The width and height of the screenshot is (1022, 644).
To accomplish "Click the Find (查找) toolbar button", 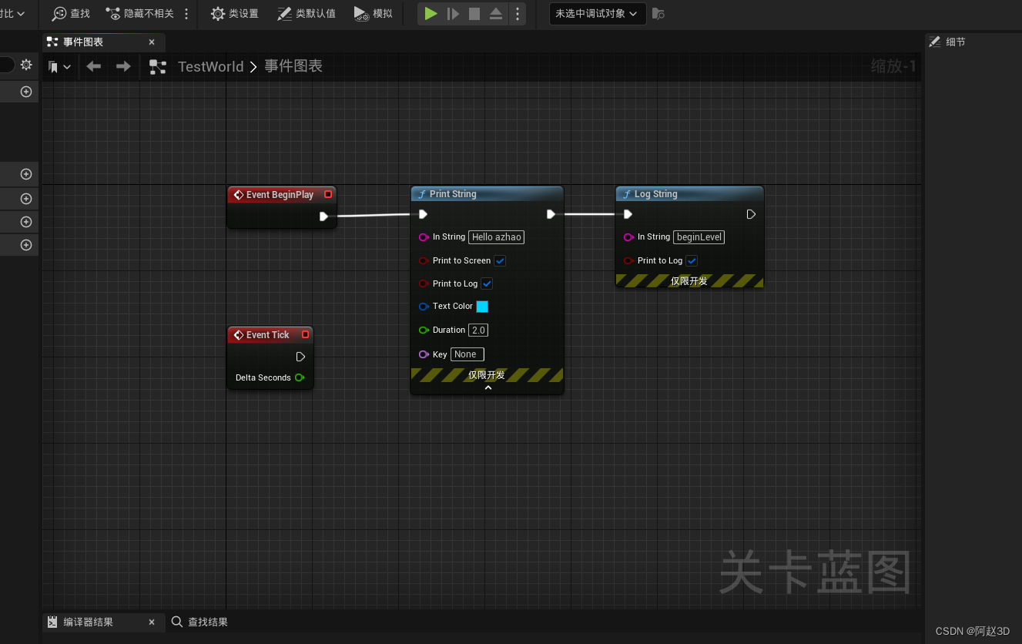I will point(70,14).
